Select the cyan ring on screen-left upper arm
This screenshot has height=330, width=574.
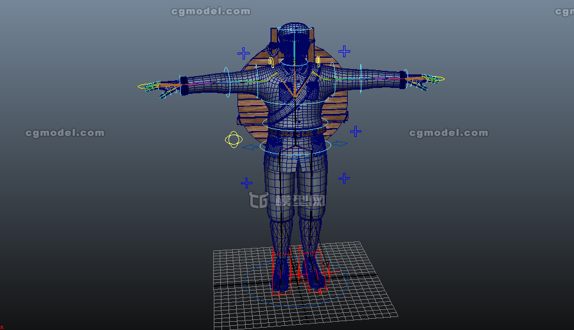click(227, 81)
